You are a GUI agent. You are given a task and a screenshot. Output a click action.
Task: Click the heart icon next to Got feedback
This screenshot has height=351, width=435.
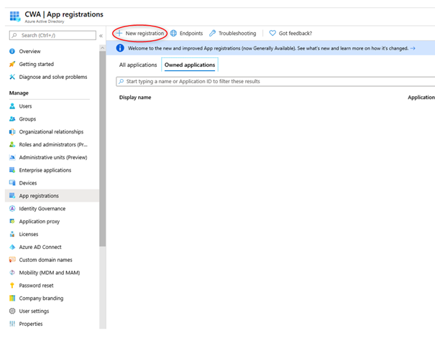pyautogui.click(x=273, y=33)
